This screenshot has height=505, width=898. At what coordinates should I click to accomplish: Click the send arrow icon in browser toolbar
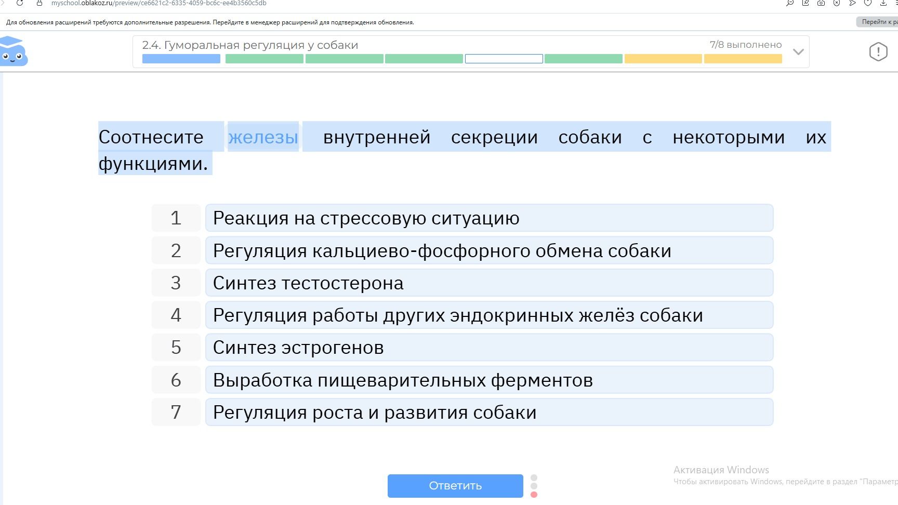coord(852,3)
